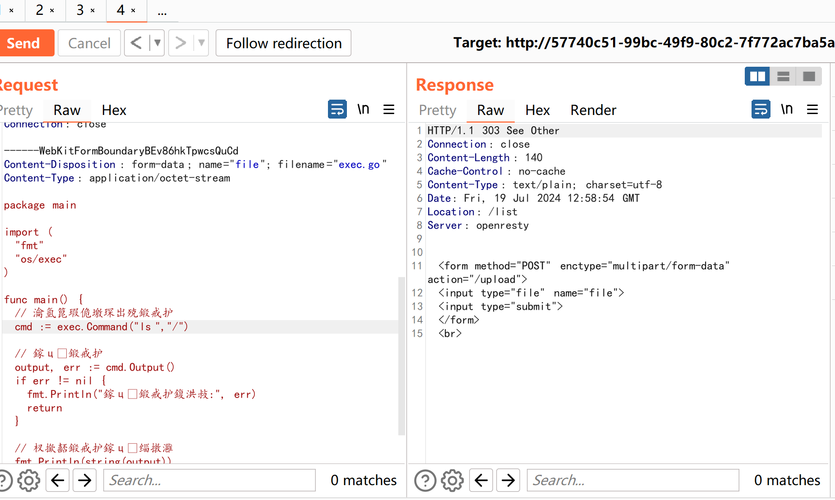Switch to Repeater tab 3
This screenshot has height=500, width=835.
[80, 10]
